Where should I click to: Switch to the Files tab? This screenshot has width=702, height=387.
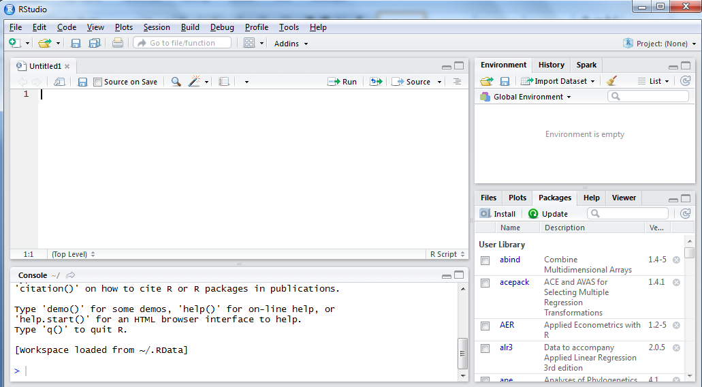(x=488, y=198)
